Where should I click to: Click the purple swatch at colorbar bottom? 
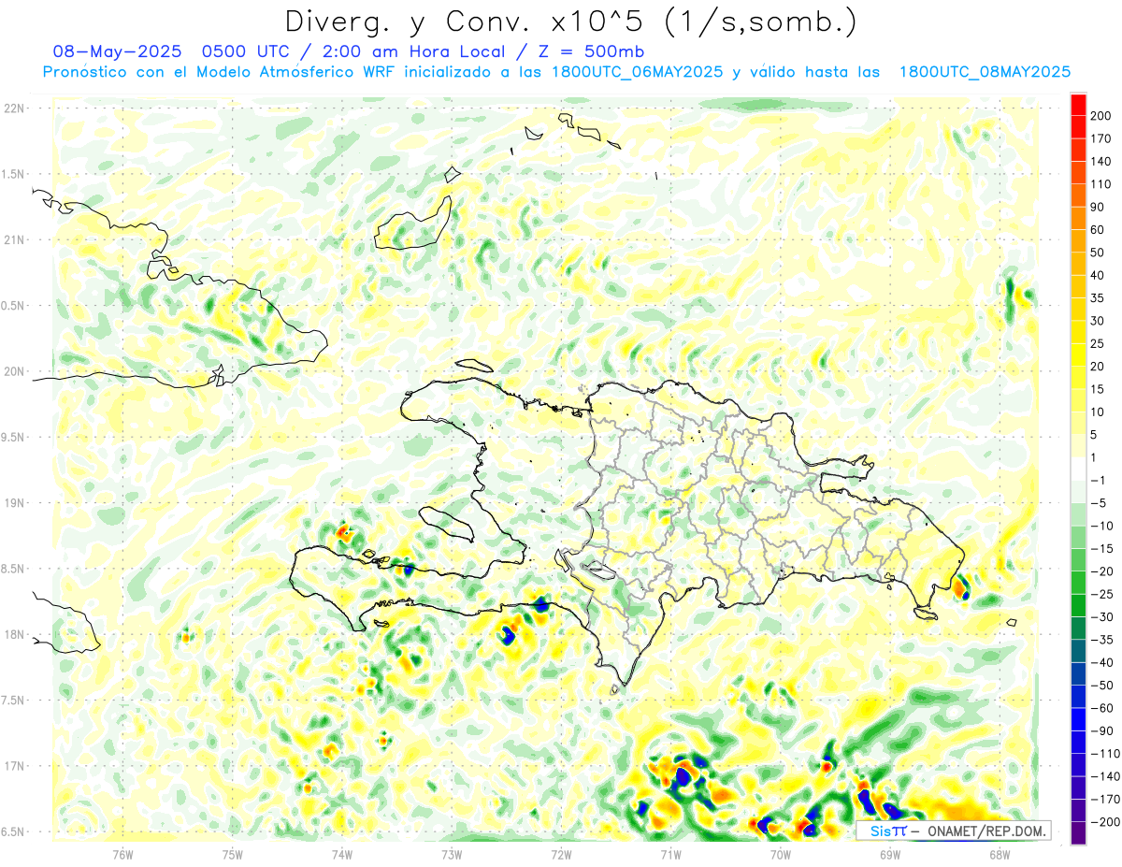[1078, 833]
